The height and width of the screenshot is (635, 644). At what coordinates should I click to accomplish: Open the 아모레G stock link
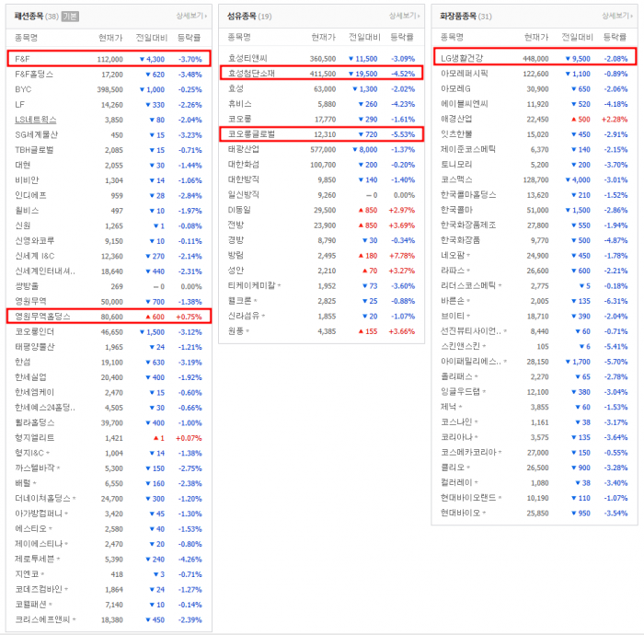point(455,88)
